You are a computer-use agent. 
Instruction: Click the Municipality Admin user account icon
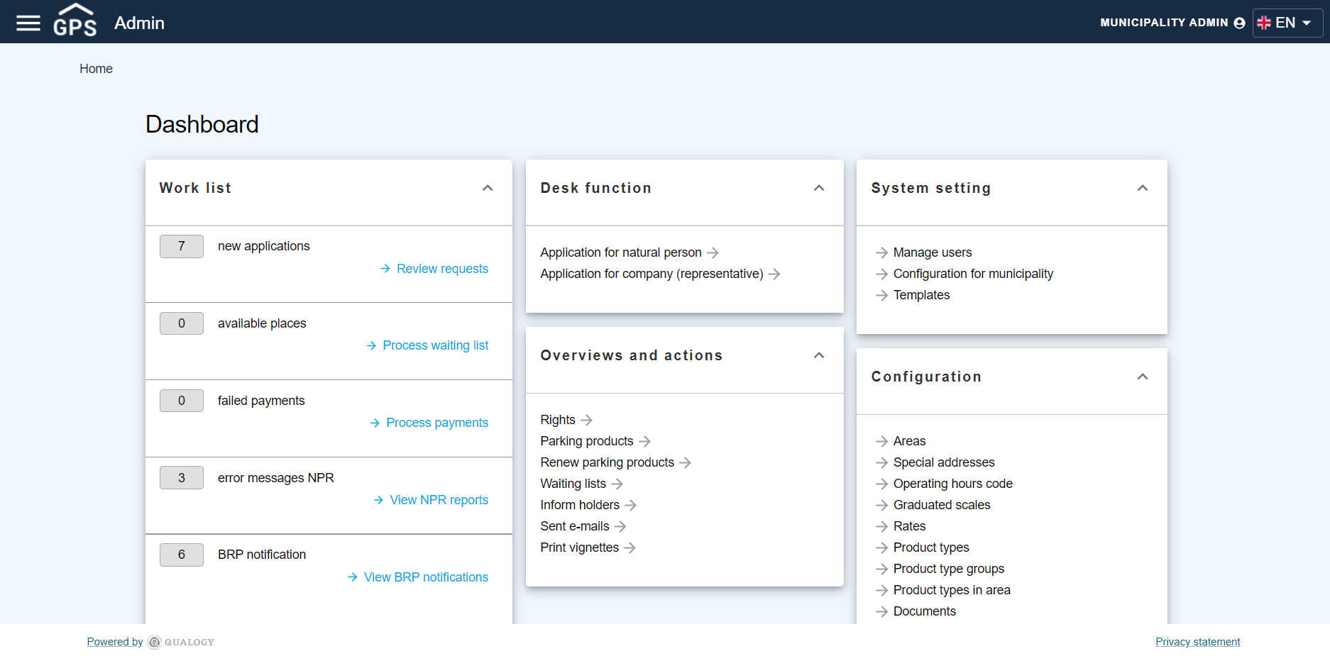1239,23
